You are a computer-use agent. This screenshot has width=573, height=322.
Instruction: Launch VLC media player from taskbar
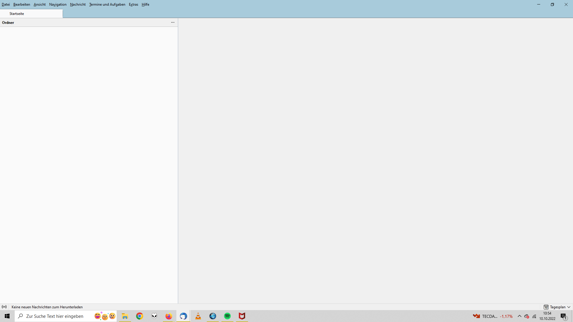tap(198, 316)
